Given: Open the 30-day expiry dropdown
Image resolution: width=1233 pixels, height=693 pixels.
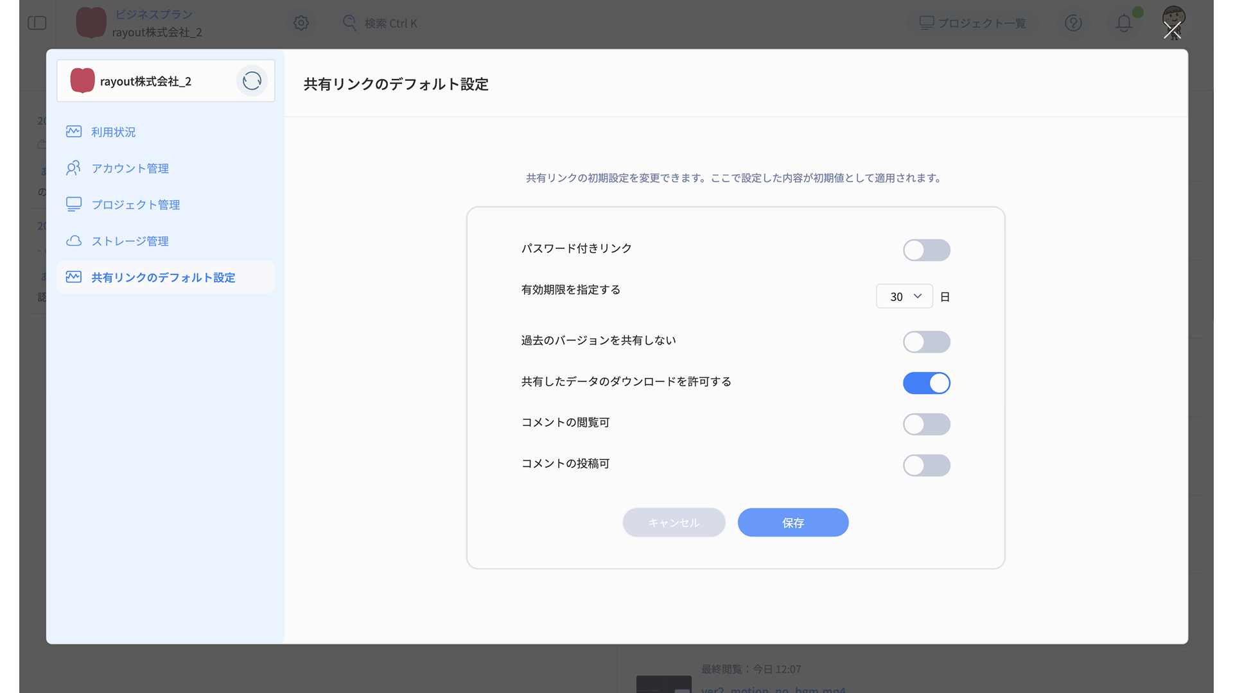Looking at the screenshot, I should coord(904,296).
